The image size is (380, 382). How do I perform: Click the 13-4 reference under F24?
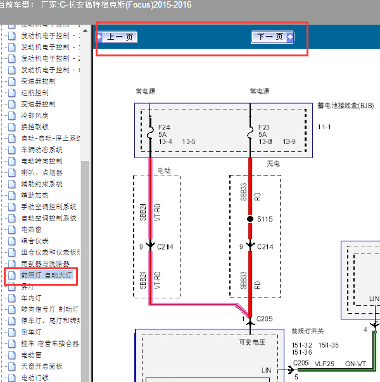(x=165, y=141)
